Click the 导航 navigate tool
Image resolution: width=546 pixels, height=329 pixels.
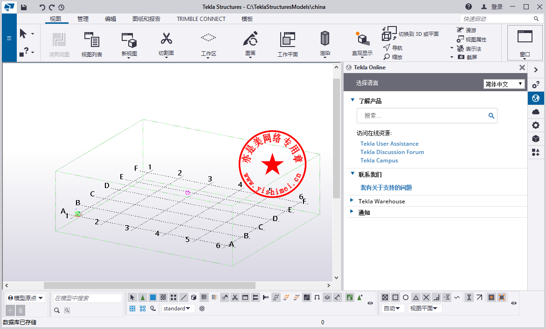pyautogui.click(x=393, y=47)
